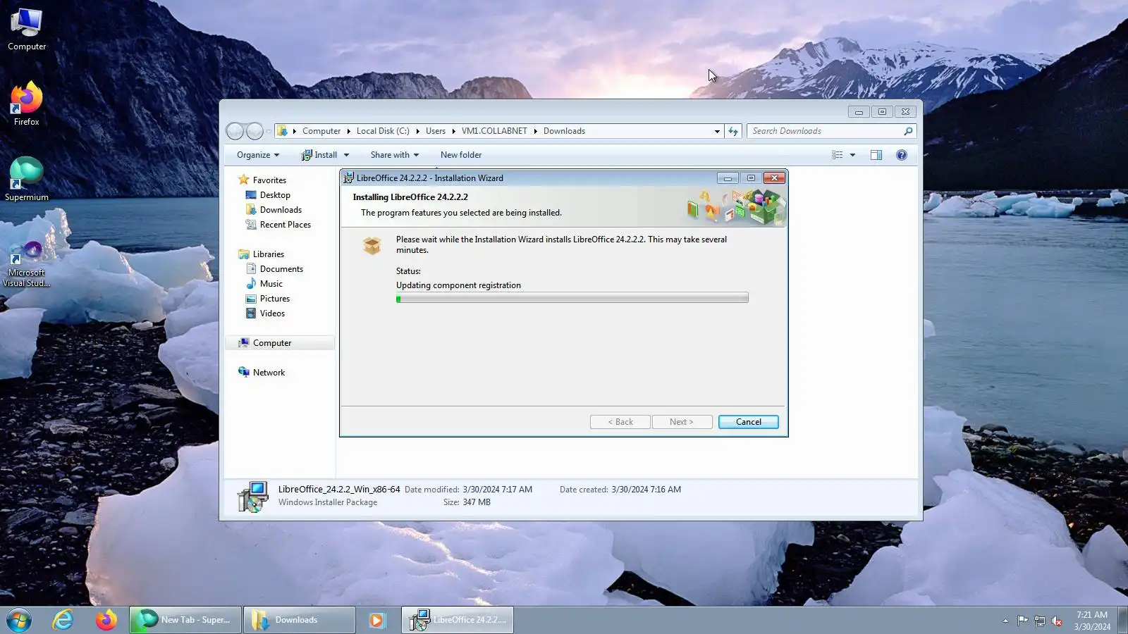Open the Supermium desktop shortcut

point(27,179)
